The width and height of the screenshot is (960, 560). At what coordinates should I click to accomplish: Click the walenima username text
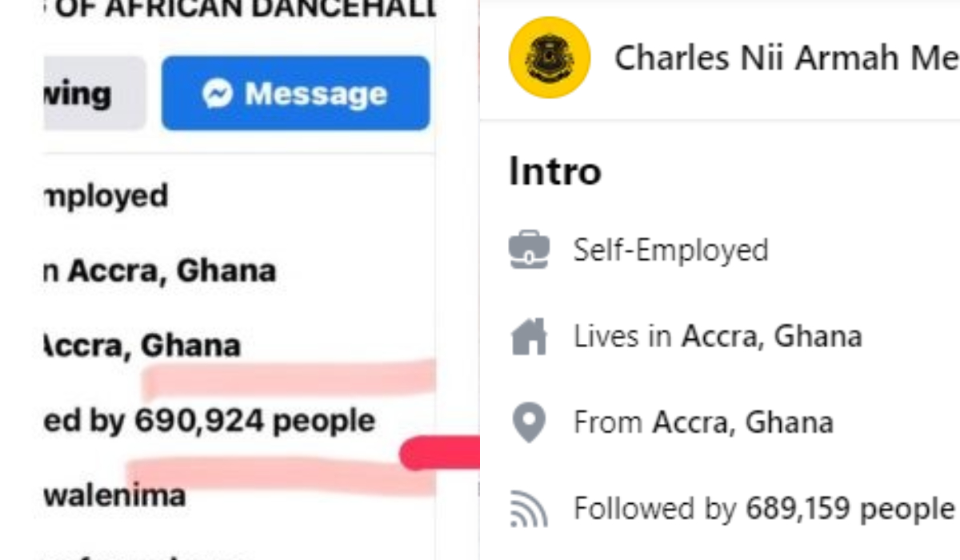click(x=114, y=495)
